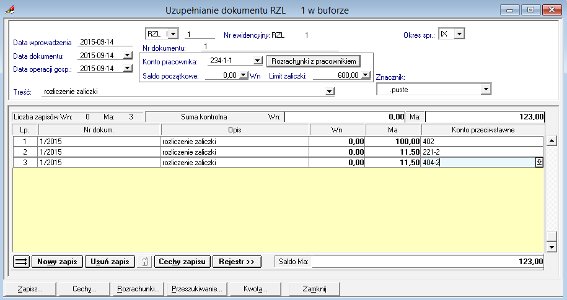Screen dimensions: 567x300
Task: Click the bottom Cechy... button
Action: point(84,289)
